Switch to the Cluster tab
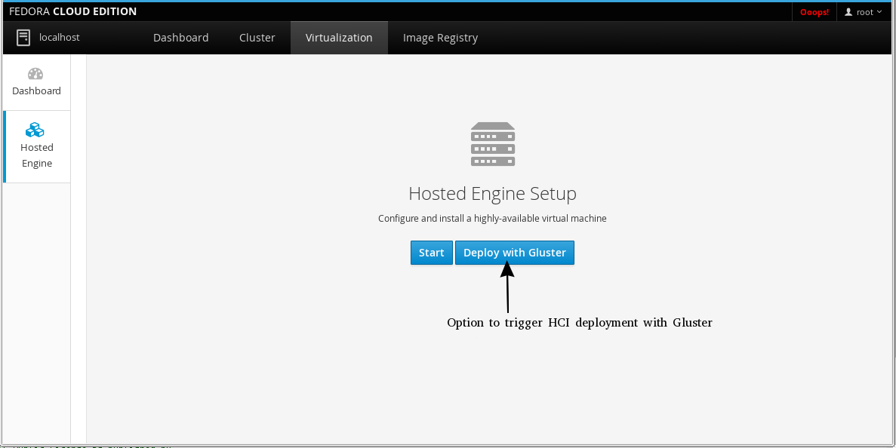This screenshot has height=448, width=896. coord(257,37)
